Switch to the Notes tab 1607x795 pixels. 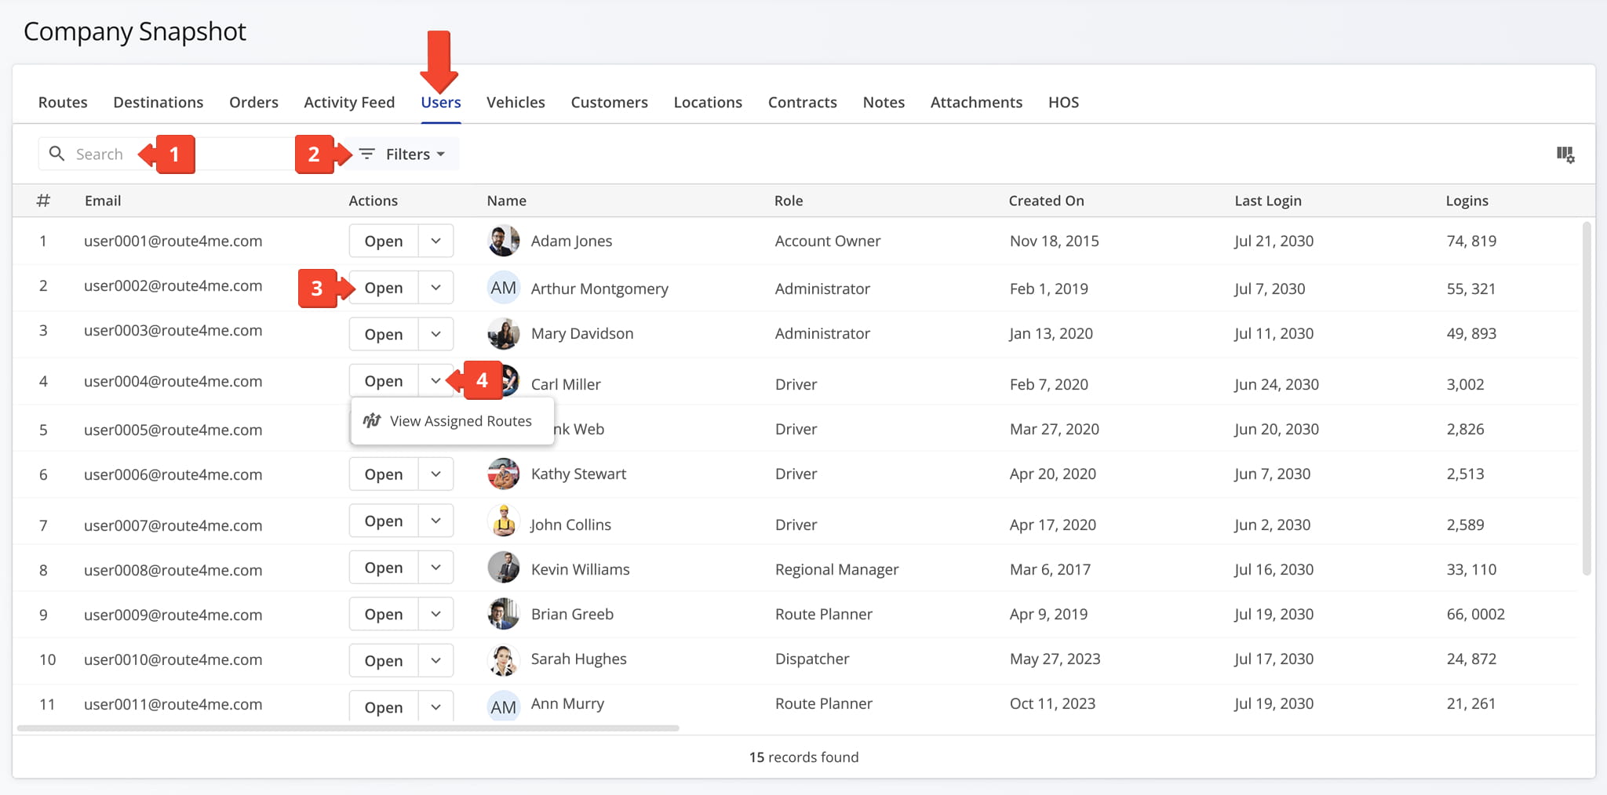[884, 102]
